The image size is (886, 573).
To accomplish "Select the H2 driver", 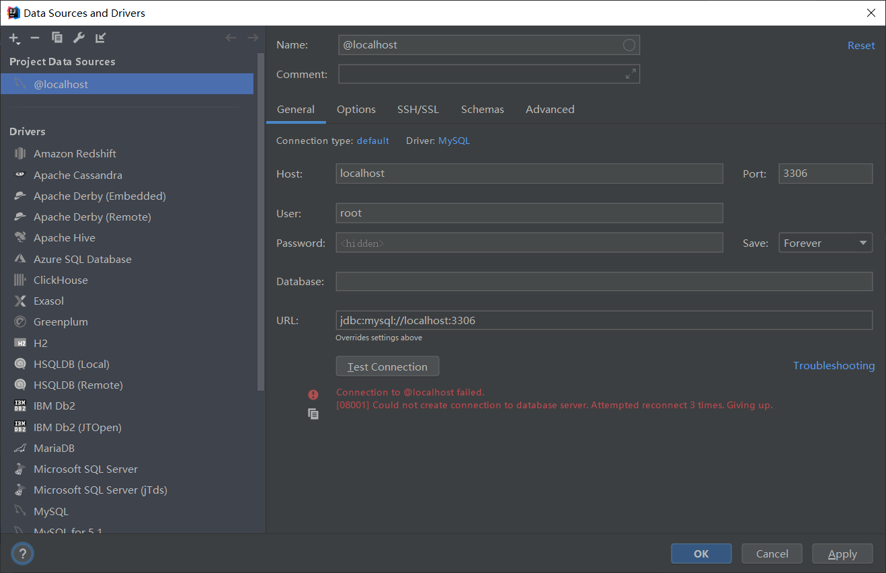I will [x=127, y=343].
